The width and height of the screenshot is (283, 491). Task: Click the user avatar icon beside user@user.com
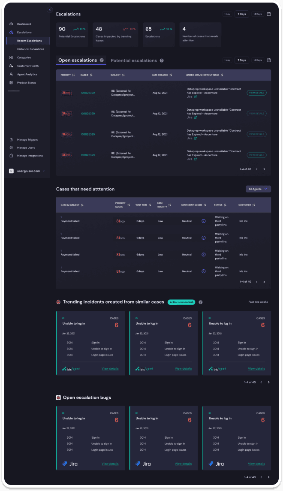coord(11,171)
